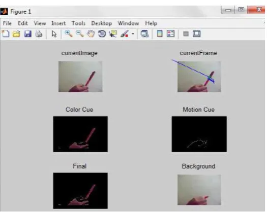267x212 pixels.
Task: Print the figure using the printer icon
Action: (x=39, y=34)
